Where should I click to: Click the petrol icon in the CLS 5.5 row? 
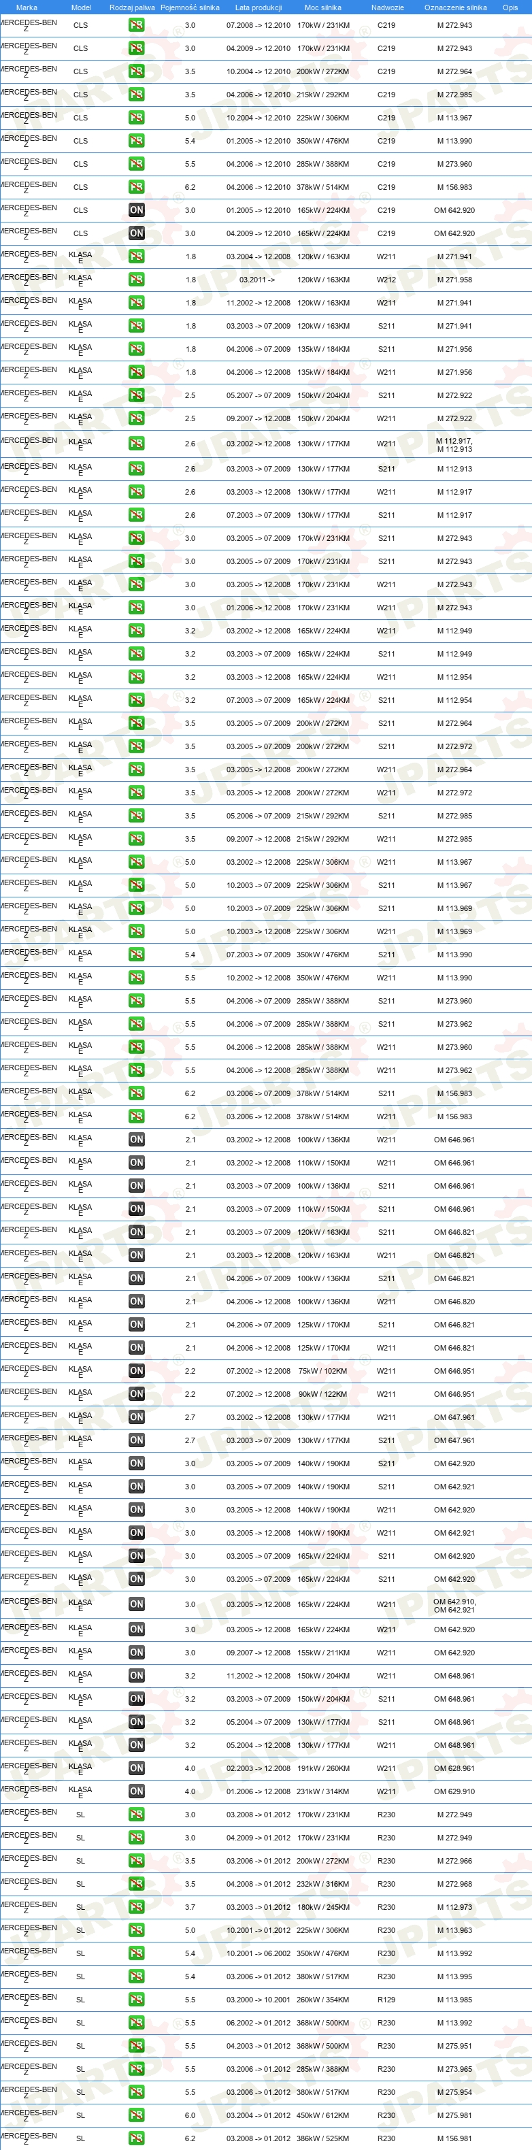point(136,165)
